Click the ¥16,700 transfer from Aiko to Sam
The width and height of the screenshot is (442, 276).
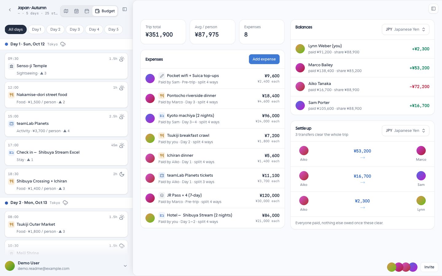click(362, 179)
